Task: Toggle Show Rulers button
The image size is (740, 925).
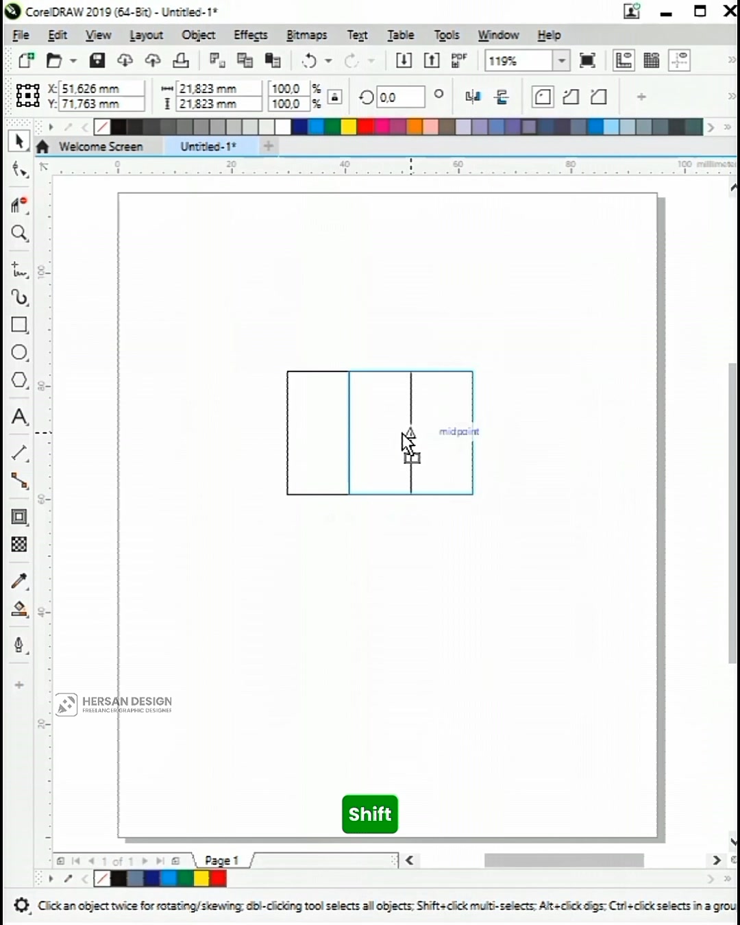Action: click(x=624, y=60)
